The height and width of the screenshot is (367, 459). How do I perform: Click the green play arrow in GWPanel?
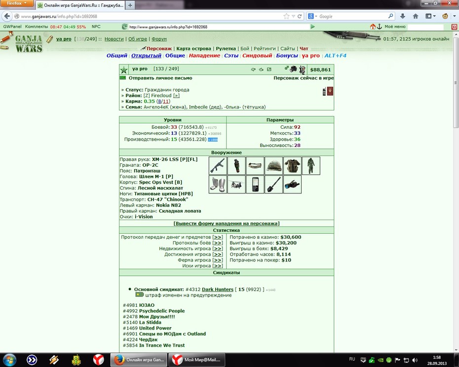(312, 27)
